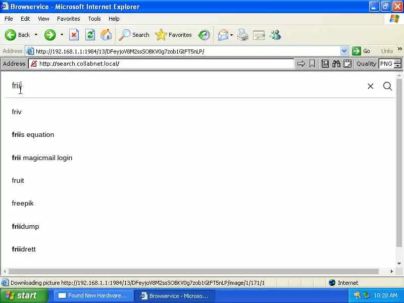Click the Windows flag logo throbber
The image size is (404, 303).
coord(394,19)
